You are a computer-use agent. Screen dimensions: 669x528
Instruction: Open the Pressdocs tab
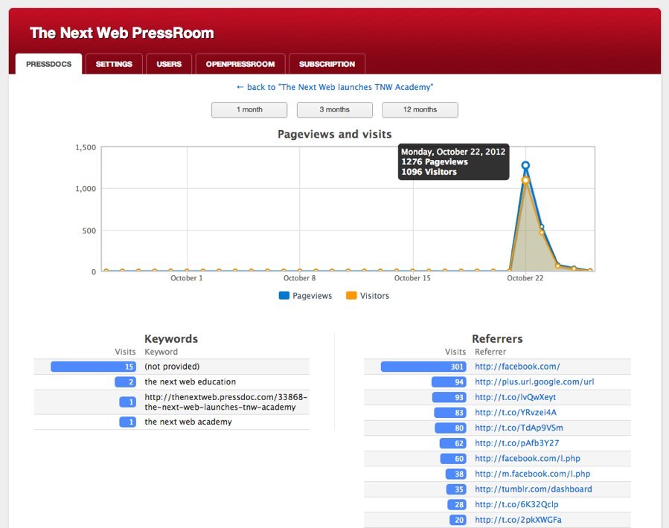(x=49, y=64)
